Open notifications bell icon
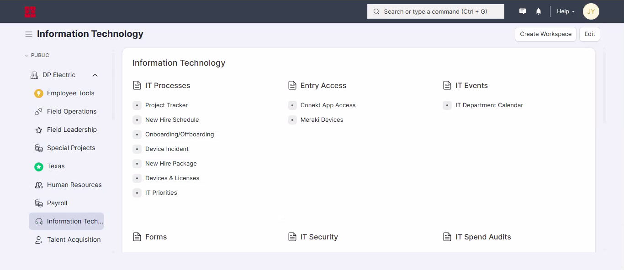 coord(539,11)
